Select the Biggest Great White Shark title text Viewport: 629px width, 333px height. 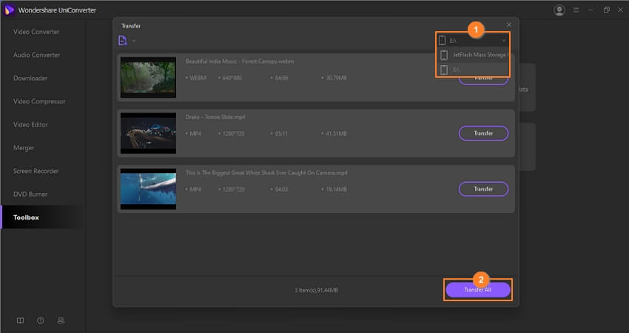tap(266, 173)
